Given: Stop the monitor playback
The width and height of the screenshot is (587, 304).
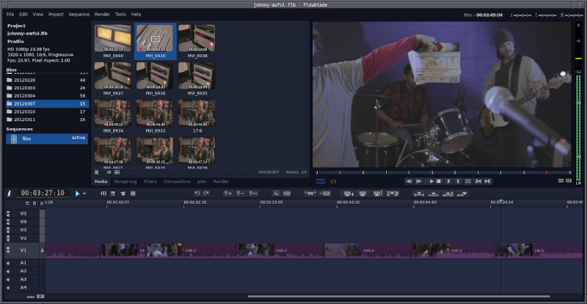Looking at the screenshot, I should pyautogui.click(x=439, y=182).
